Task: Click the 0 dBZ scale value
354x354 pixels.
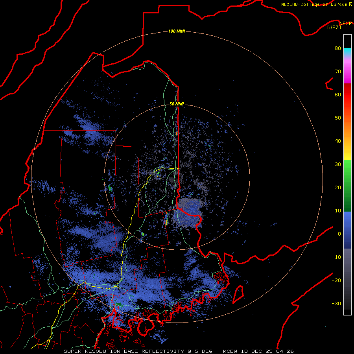Action: (339, 234)
